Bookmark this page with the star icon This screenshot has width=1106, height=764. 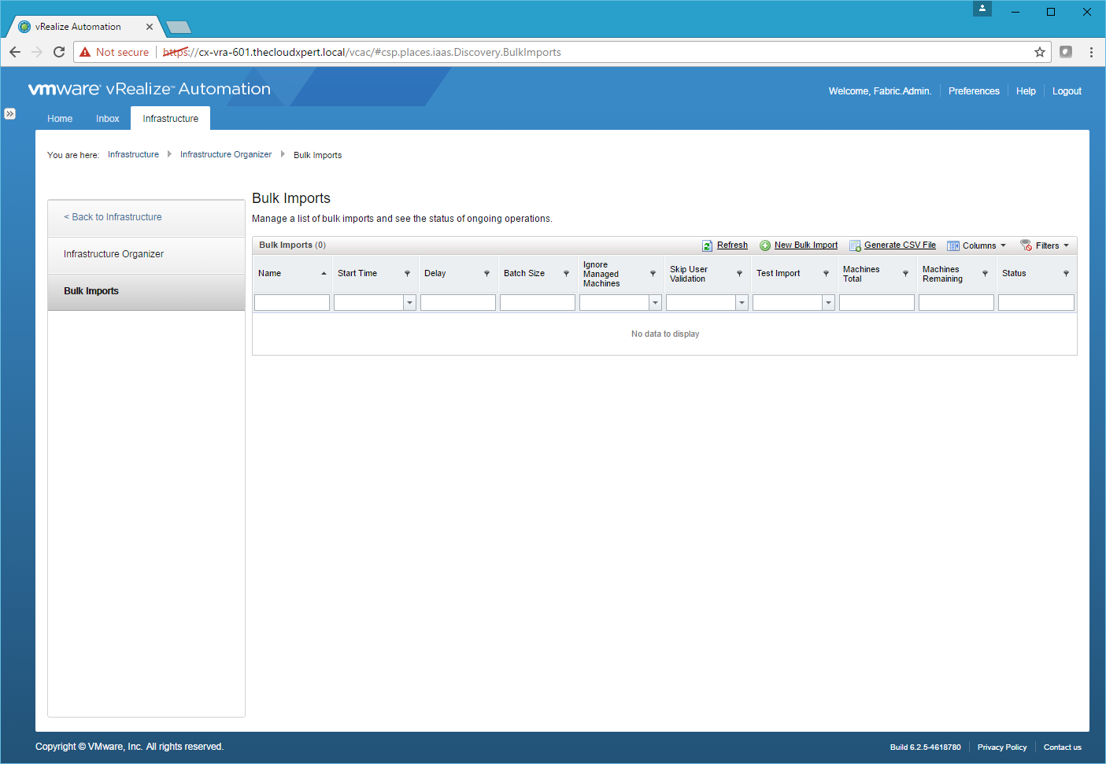click(x=1039, y=52)
